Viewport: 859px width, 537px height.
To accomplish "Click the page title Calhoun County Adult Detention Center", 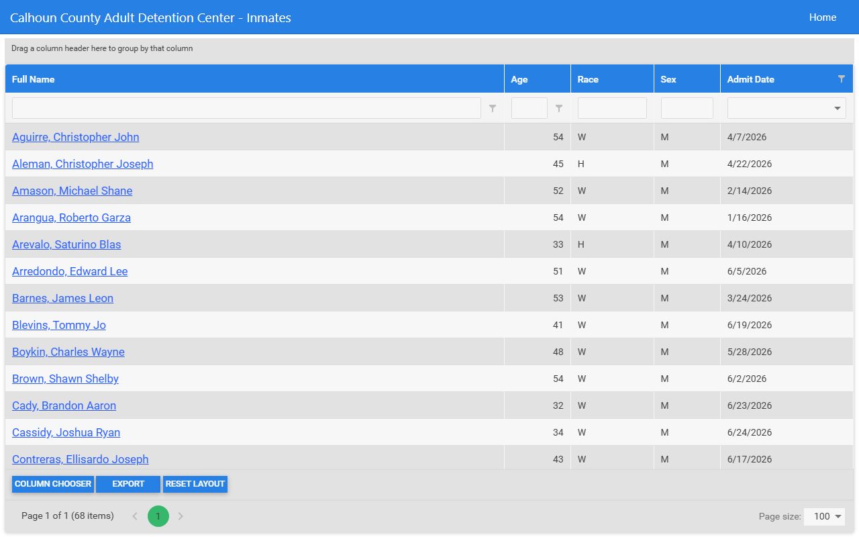I will (150, 17).
